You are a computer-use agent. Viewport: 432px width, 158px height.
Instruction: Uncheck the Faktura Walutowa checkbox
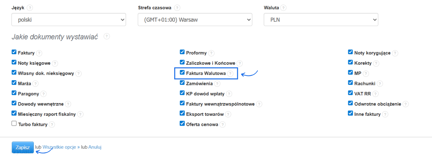(x=182, y=73)
